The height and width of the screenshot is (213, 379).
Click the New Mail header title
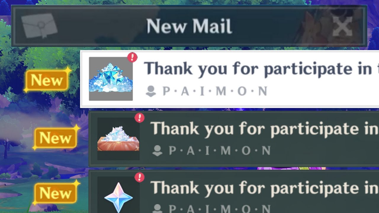(x=189, y=26)
